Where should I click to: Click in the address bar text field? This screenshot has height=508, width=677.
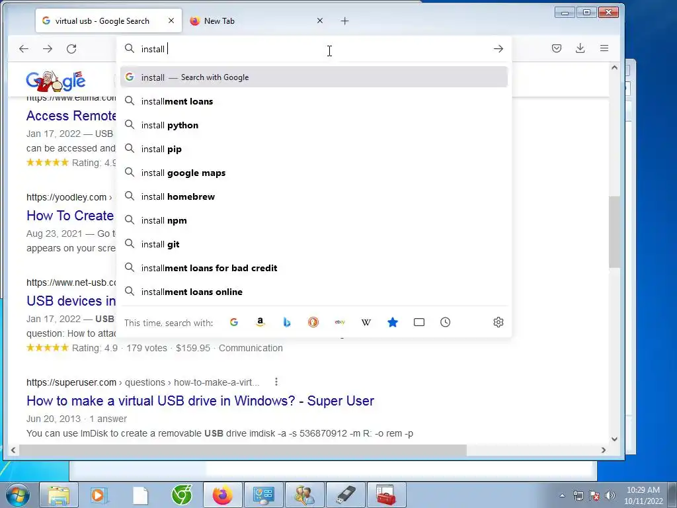pyautogui.click(x=315, y=49)
